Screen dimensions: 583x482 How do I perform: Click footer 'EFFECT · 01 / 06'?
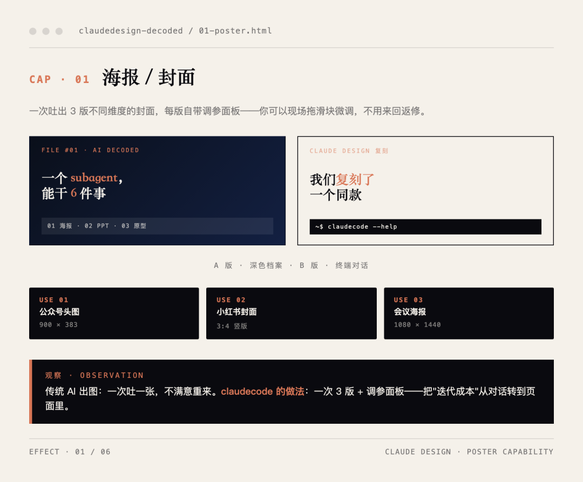click(70, 452)
